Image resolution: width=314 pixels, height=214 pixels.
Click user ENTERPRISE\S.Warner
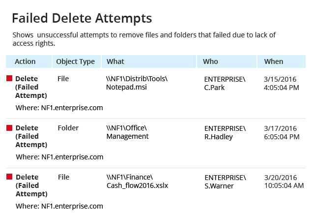pos(225,182)
